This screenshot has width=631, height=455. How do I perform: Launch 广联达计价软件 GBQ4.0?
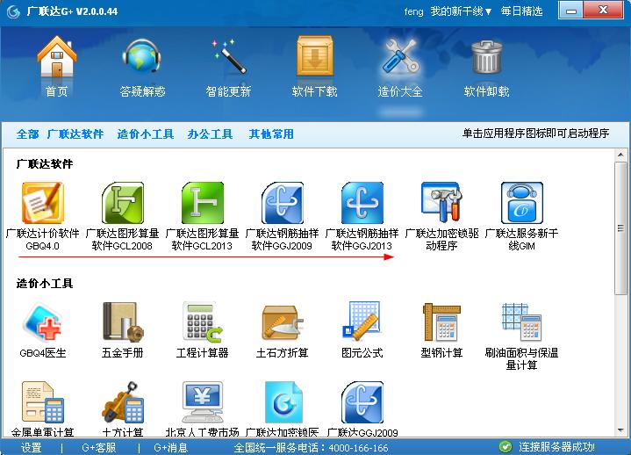pos(43,203)
